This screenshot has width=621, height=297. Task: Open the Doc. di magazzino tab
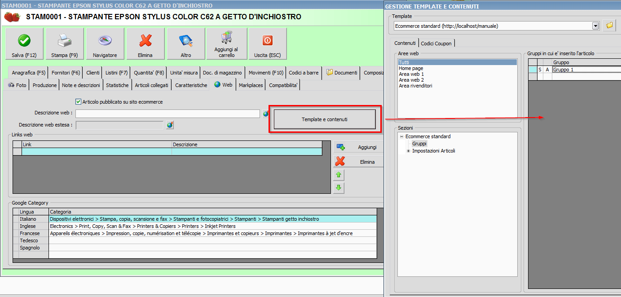pyautogui.click(x=222, y=73)
